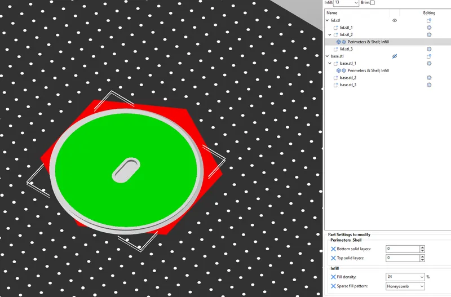Toggle visibility eye for lid.stl
Screen dimensions: 451x297
[395, 20]
